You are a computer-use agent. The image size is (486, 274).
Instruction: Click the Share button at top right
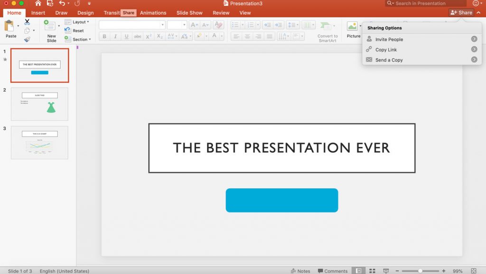point(461,12)
